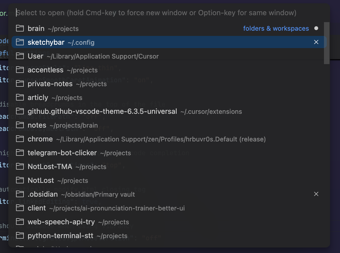
Task: Open the NotLost project folder
Action: click(41, 180)
